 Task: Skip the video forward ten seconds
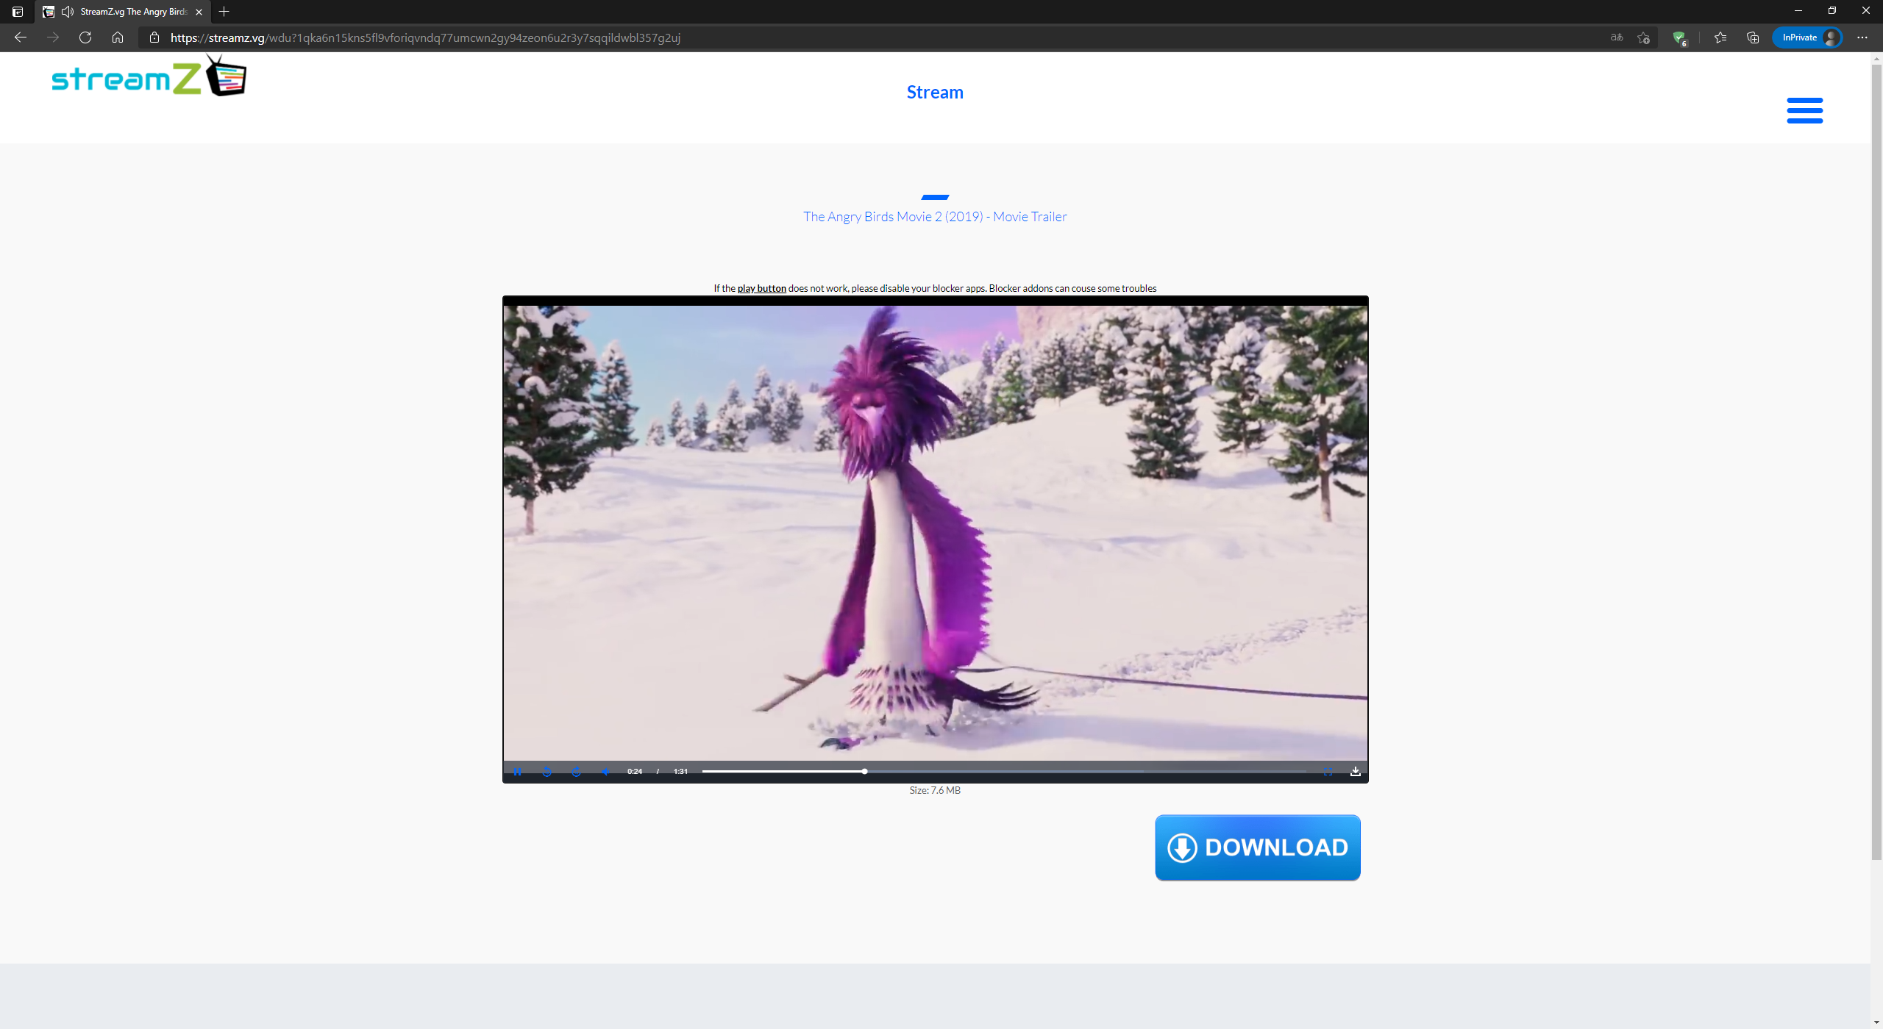point(576,771)
